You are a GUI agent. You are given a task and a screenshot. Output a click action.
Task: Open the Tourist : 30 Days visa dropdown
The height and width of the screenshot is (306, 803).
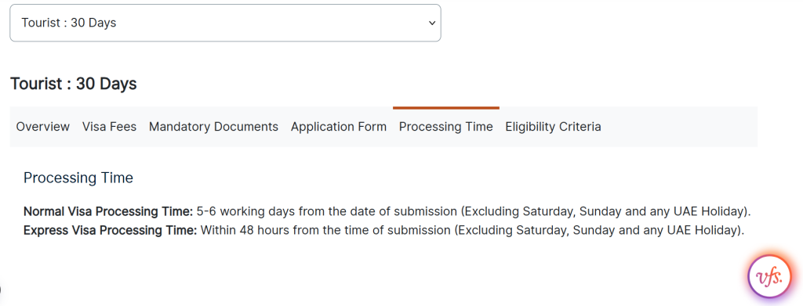[225, 23]
